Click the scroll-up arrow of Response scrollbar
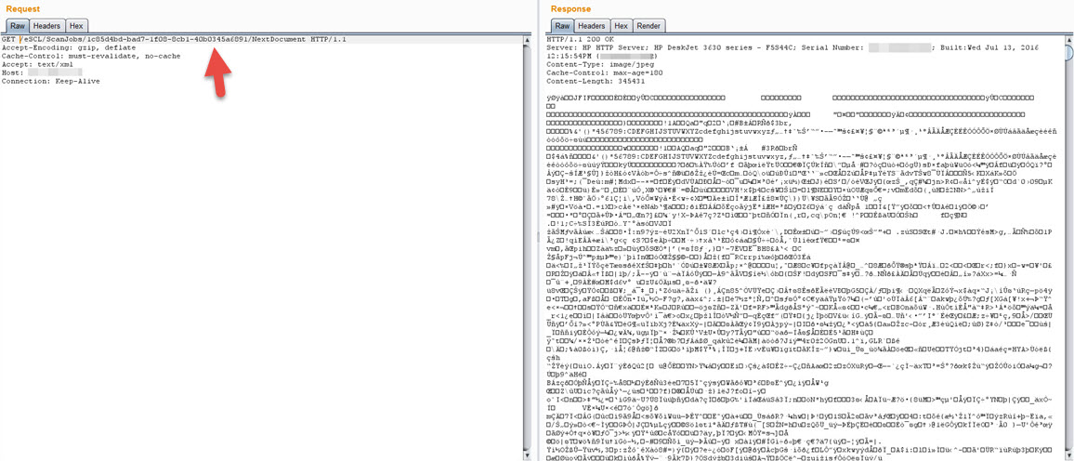The width and height of the screenshot is (1074, 461). click(x=1068, y=40)
